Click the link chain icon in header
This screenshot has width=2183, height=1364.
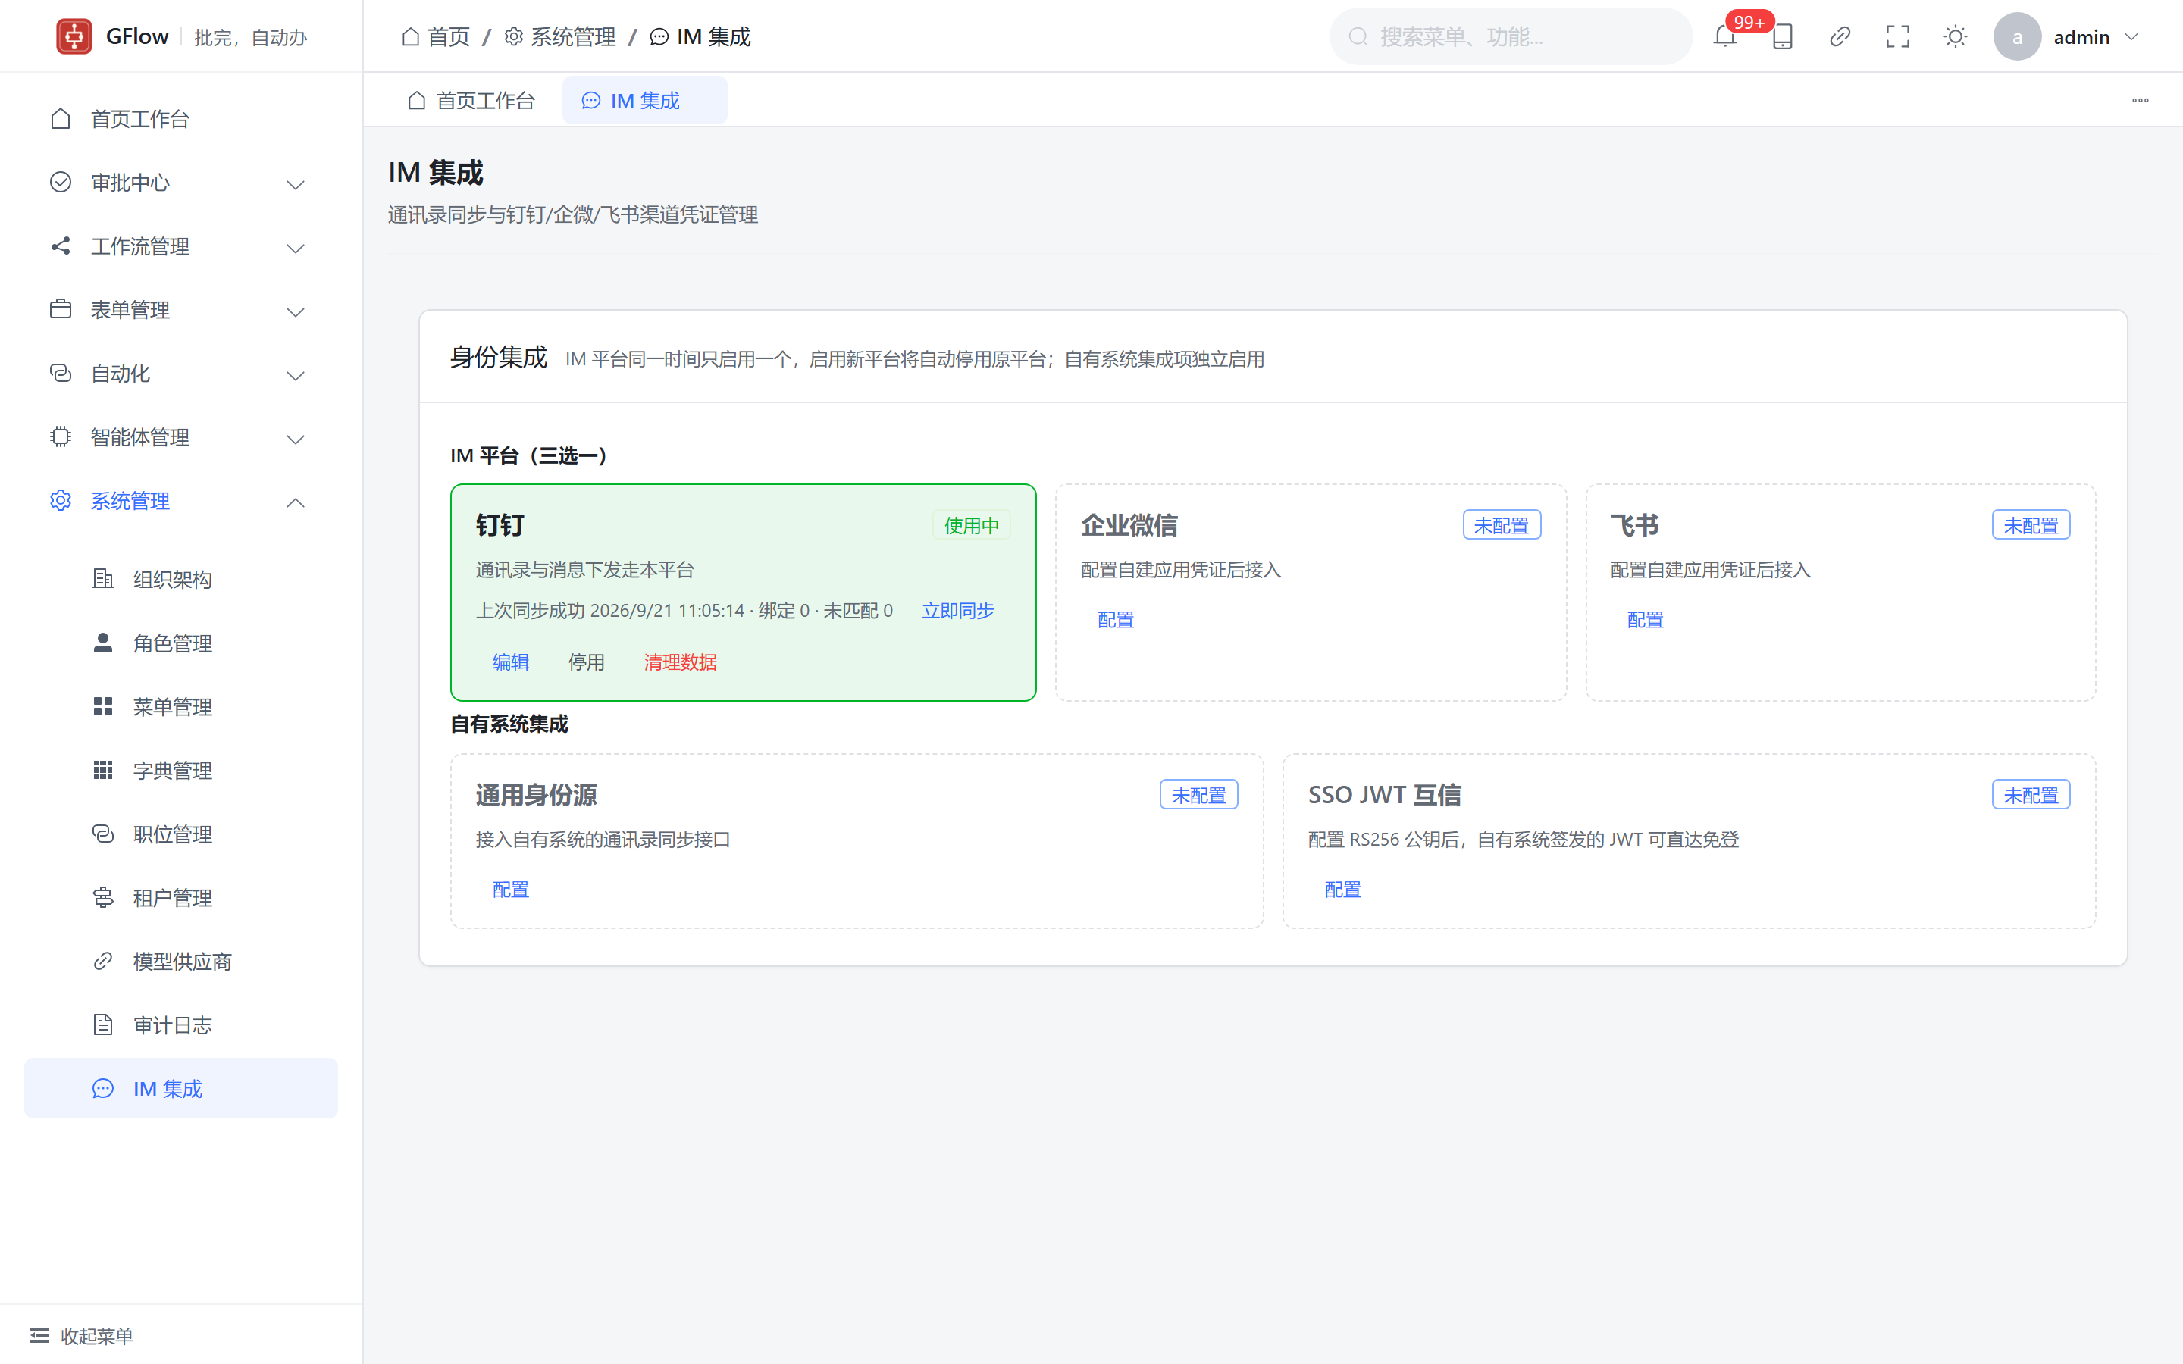pos(1840,36)
